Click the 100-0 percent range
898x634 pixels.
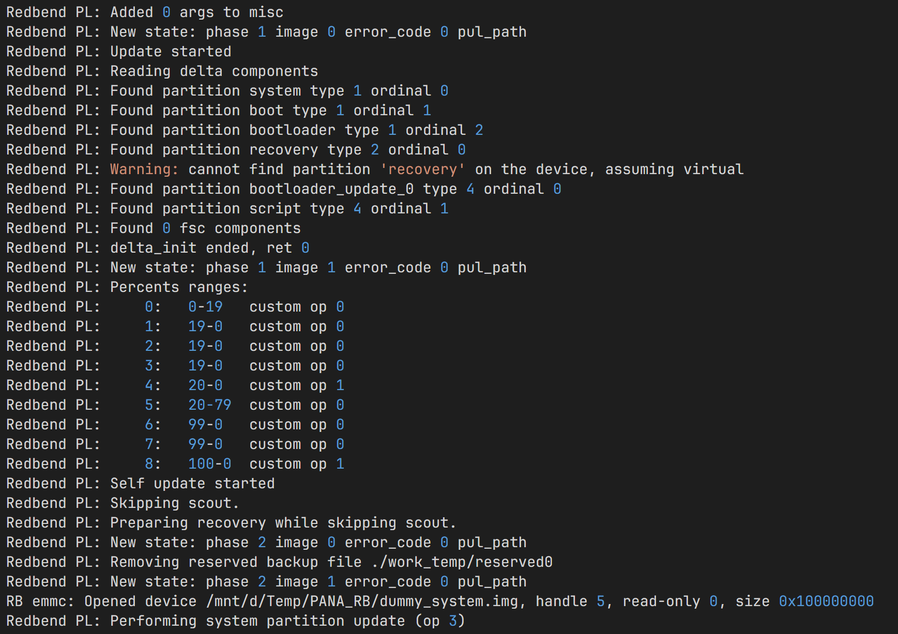[x=209, y=464]
